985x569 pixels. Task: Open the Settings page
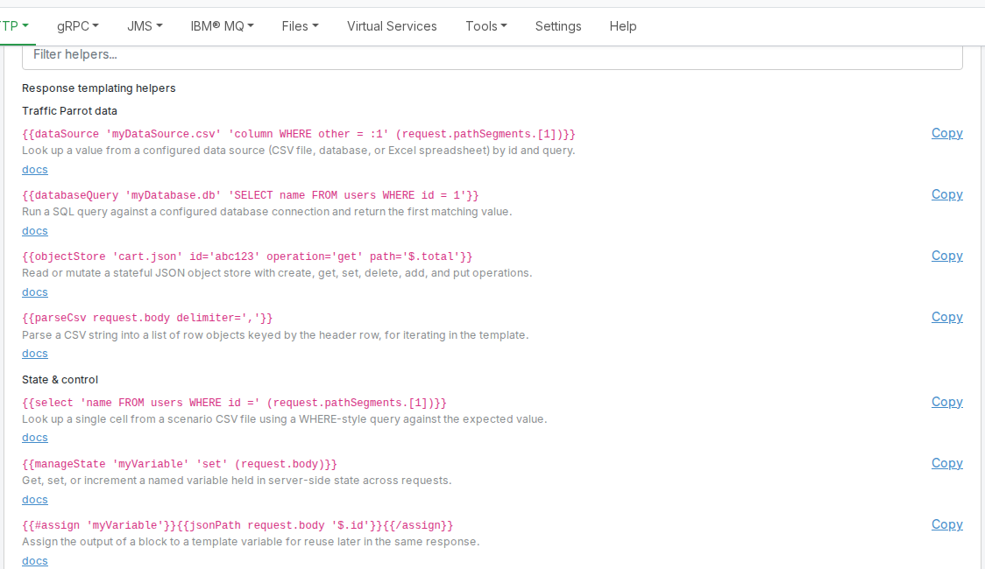coord(558,26)
